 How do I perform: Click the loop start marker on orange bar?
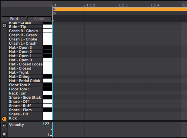pos(54,9)
